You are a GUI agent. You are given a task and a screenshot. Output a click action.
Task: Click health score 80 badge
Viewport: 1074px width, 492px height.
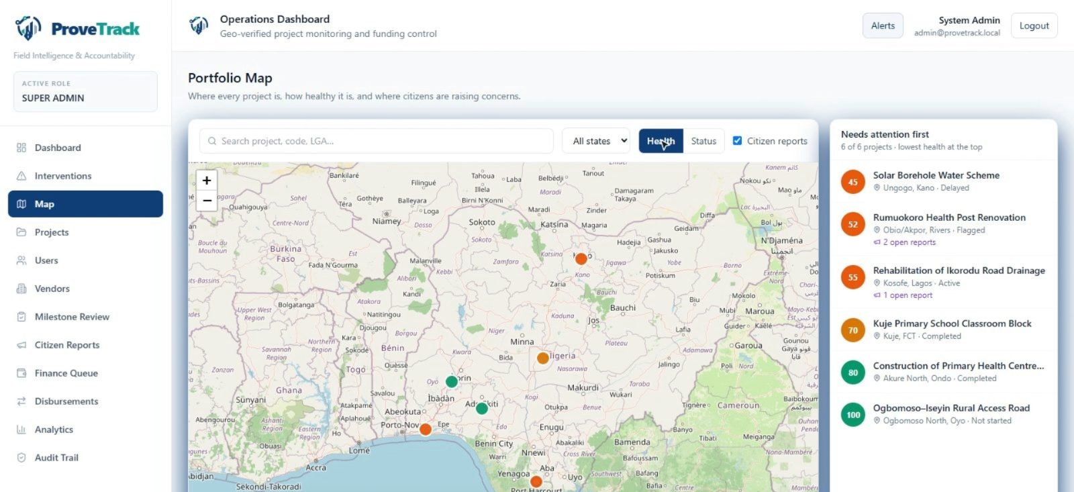click(x=853, y=373)
